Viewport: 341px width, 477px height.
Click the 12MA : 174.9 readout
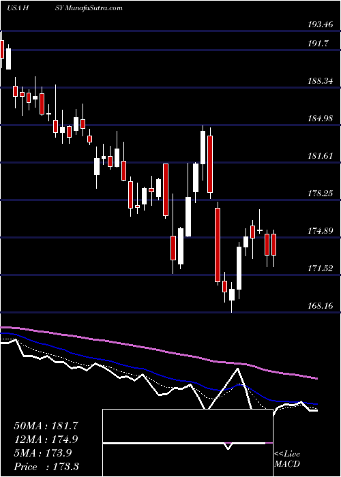tap(46, 440)
